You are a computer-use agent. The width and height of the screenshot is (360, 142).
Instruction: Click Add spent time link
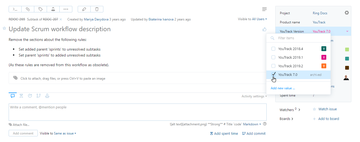click(224, 133)
